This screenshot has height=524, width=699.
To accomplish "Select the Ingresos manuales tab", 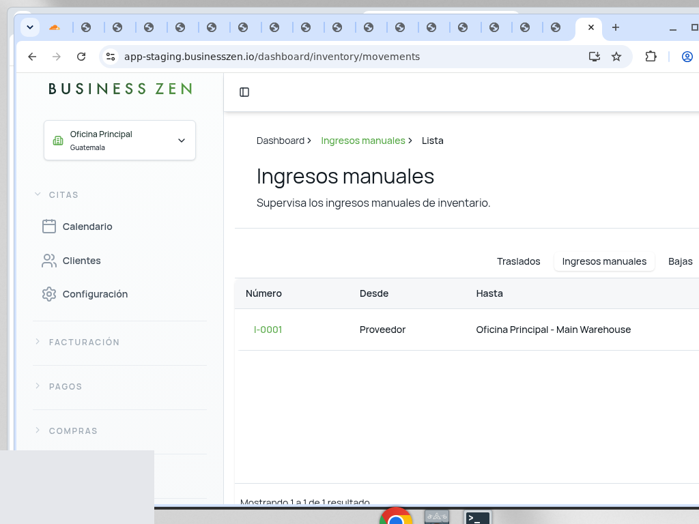I will [x=604, y=261].
